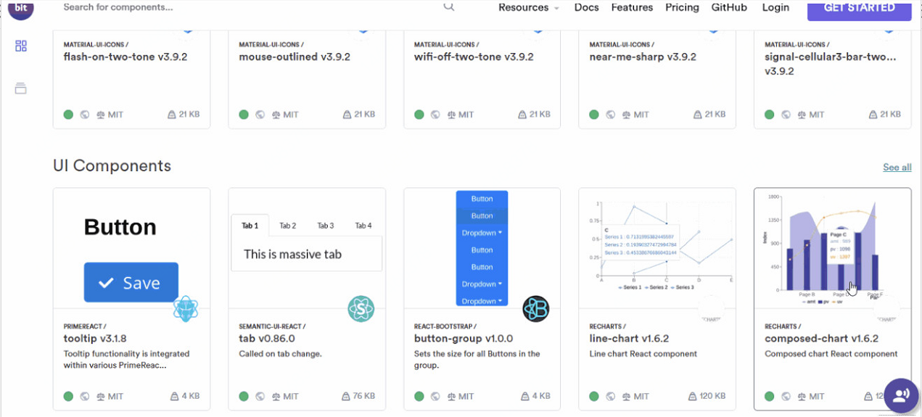Screen dimensions: 922x417
Task: Open the composed-chart v1.6.2 title
Action: click(x=821, y=339)
